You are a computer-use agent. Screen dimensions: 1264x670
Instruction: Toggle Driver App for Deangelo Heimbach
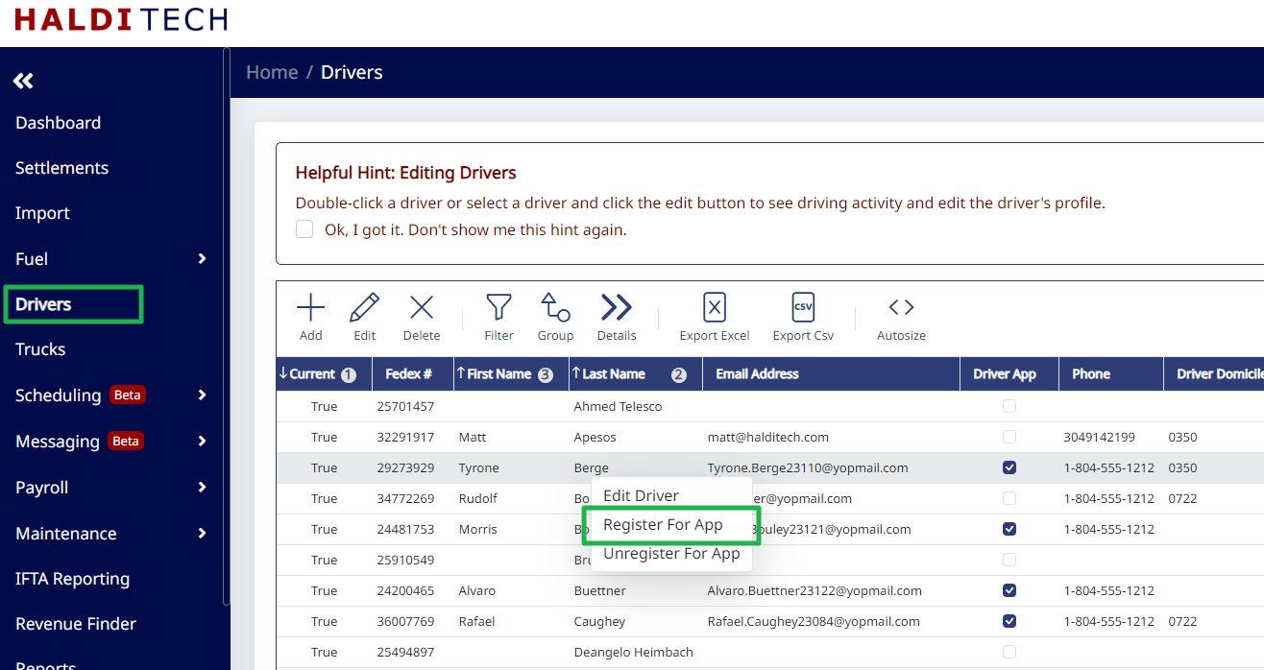1009,652
